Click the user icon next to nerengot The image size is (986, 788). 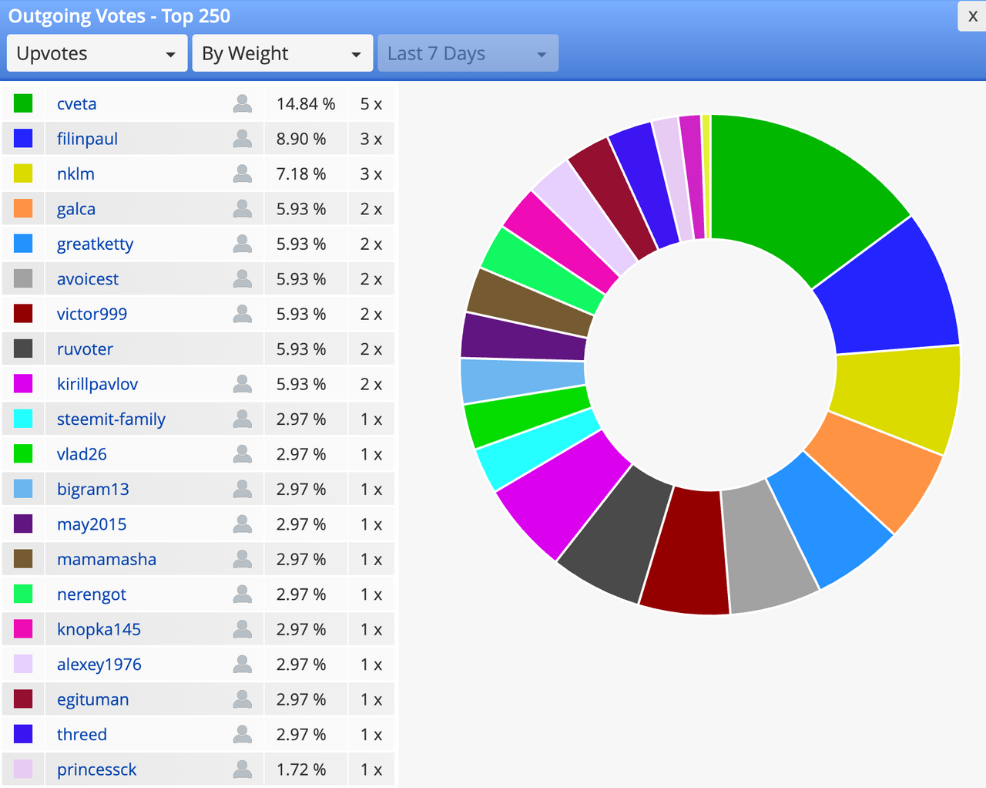point(243,594)
